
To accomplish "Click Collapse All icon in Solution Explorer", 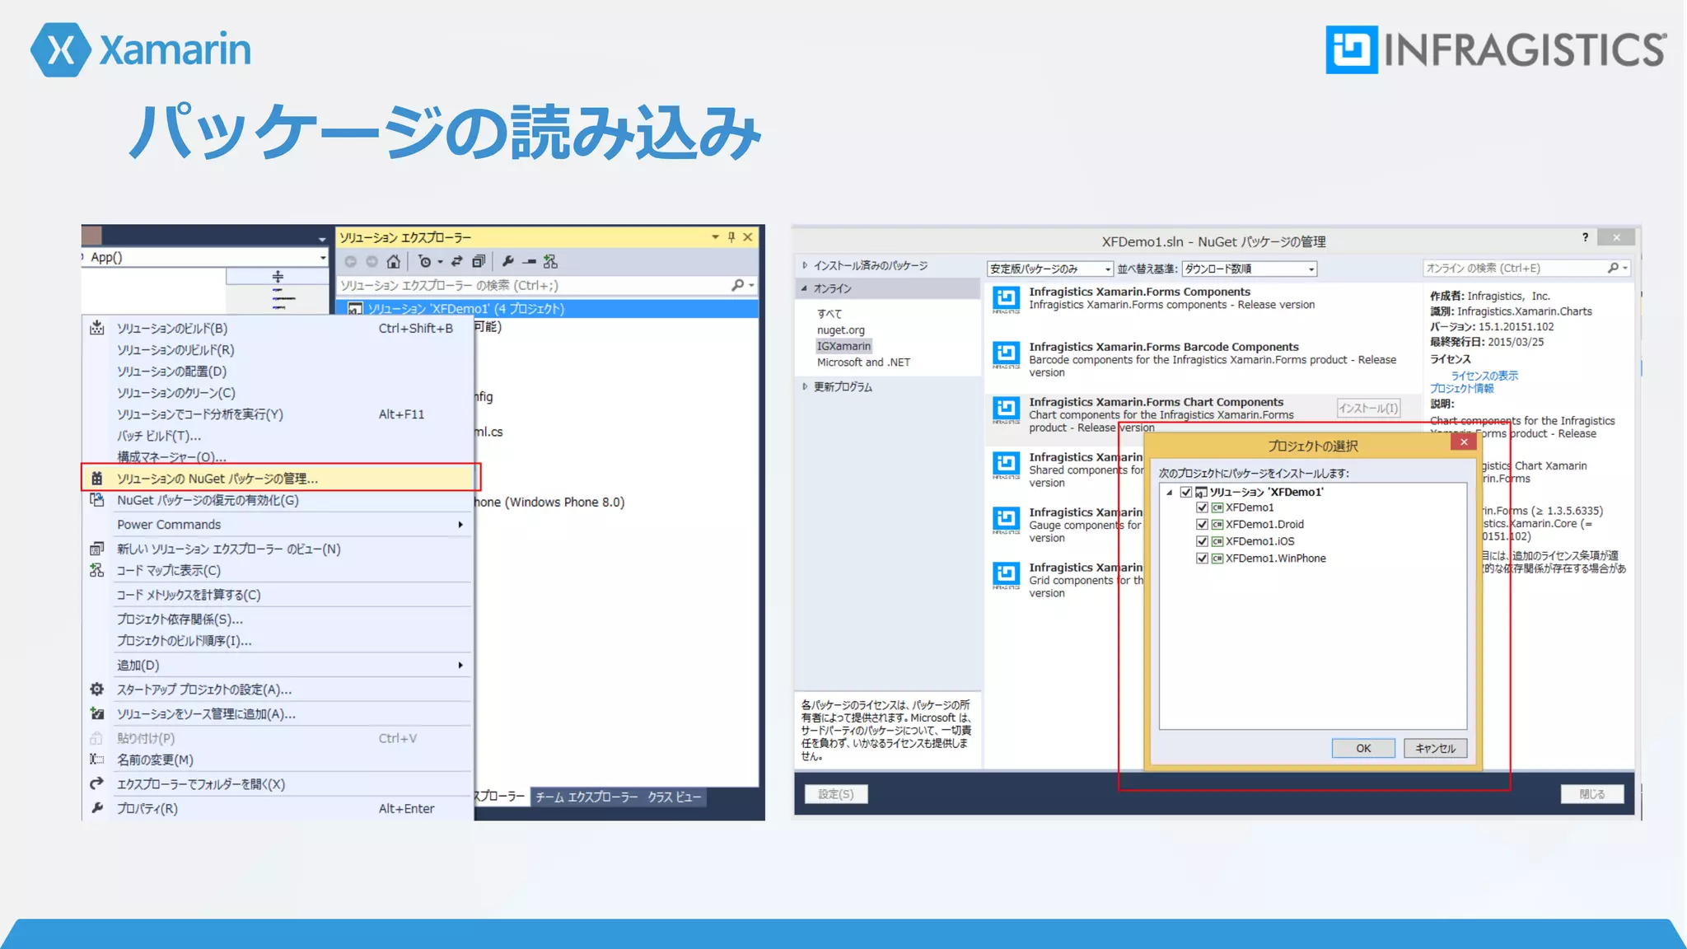I will tap(478, 262).
